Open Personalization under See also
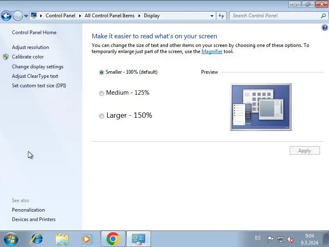 (28, 210)
